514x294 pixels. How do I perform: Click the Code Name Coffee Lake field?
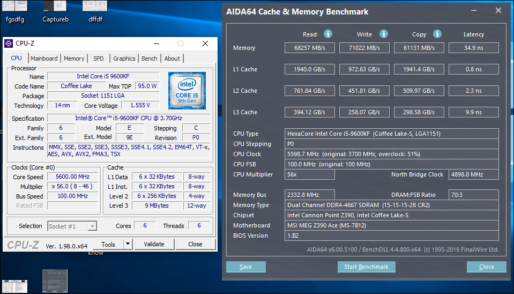click(77, 86)
